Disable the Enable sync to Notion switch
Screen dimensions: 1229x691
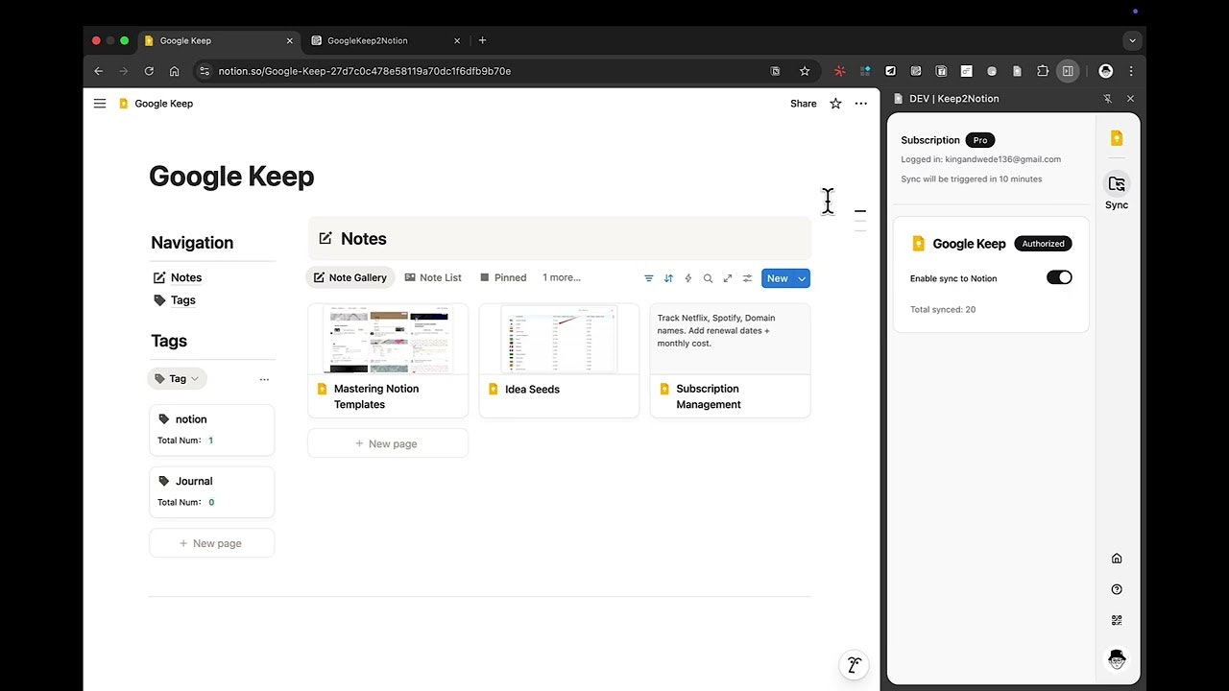click(x=1059, y=276)
